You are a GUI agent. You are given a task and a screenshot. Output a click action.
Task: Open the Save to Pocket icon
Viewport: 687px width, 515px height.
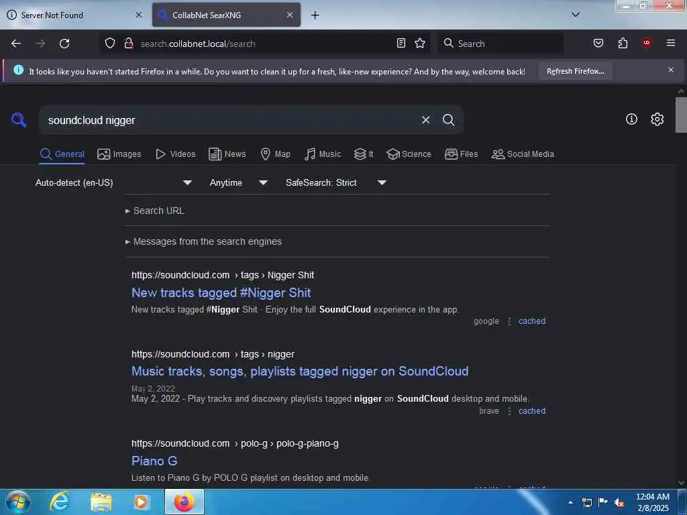coord(598,43)
